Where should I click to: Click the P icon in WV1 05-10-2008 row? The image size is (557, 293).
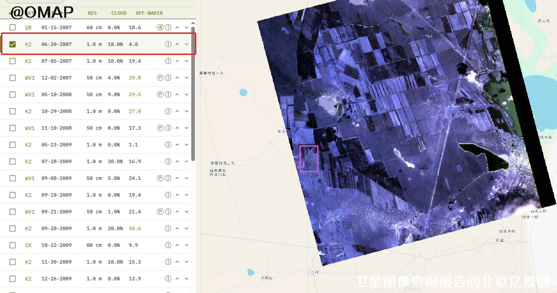pyautogui.click(x=160, y=94)
